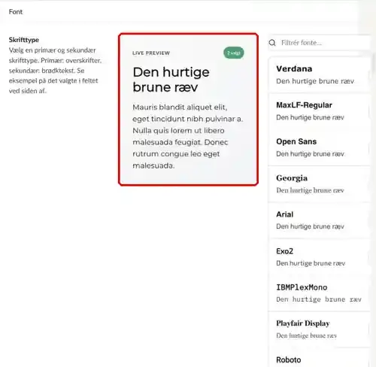Select the Georgia font card
This screenshot has height=367, width=376.
pos(319,184)
